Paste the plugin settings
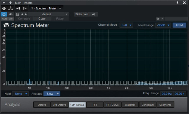The height and width of the screenshot is (114, 189). pyautogui.click(x=60, y=19)
